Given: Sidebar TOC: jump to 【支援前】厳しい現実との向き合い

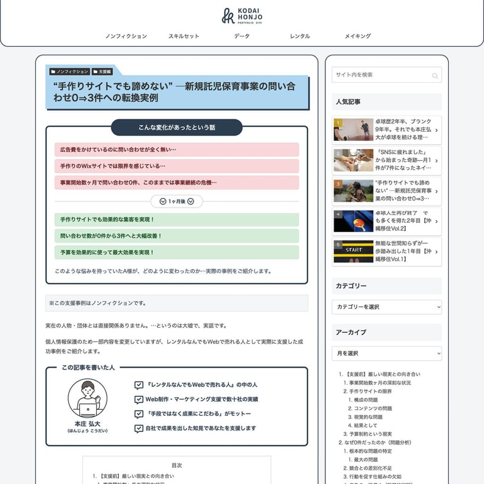Looking at the screenshot, I should 382,374.
